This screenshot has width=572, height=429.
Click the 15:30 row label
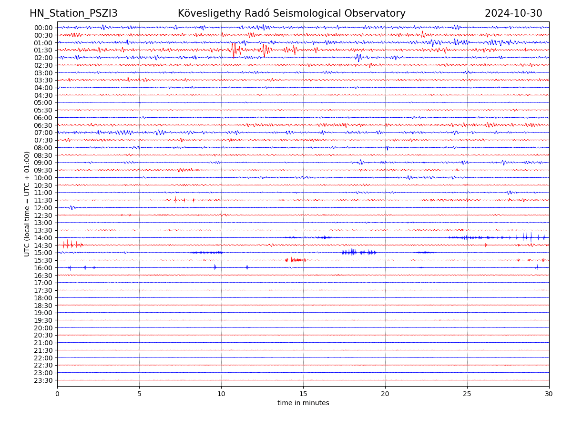43,260
